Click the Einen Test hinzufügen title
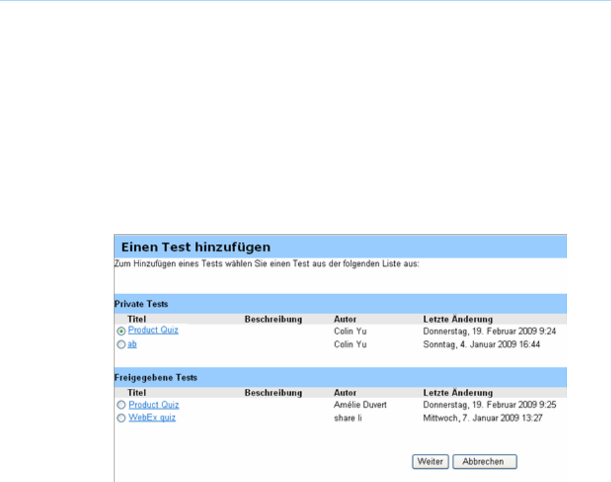Viewport: 611px width, 482px height. click(x=196, y=247)
